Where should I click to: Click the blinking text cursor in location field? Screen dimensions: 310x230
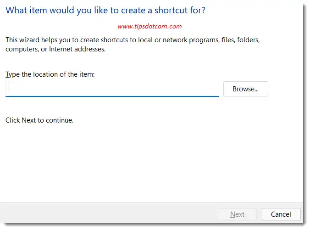pos(10,88)
